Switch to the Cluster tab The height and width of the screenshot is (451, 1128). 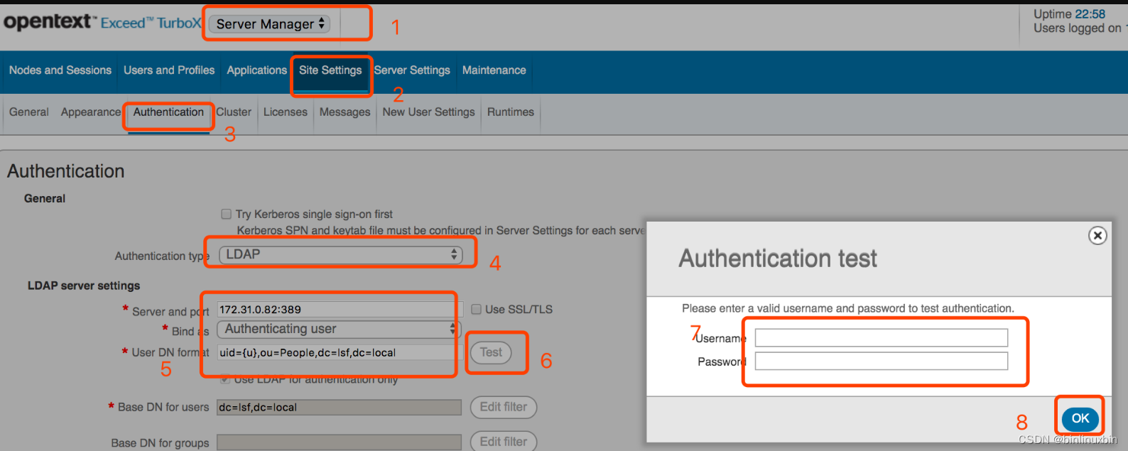coord(234,112)
